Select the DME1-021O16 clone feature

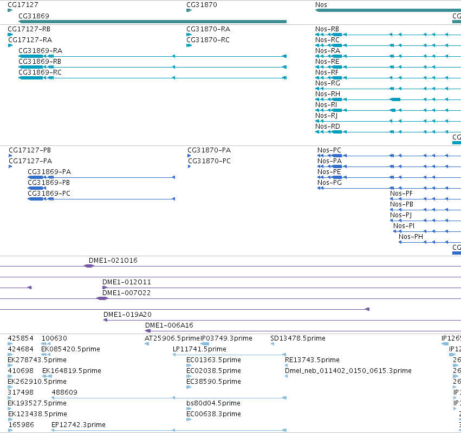pyautogui.click(x=113, y=261)
